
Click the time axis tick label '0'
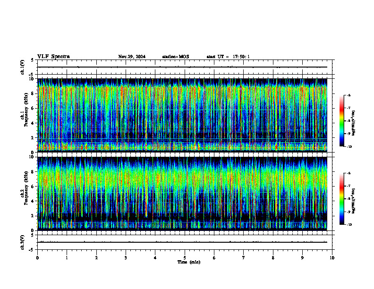37,258
